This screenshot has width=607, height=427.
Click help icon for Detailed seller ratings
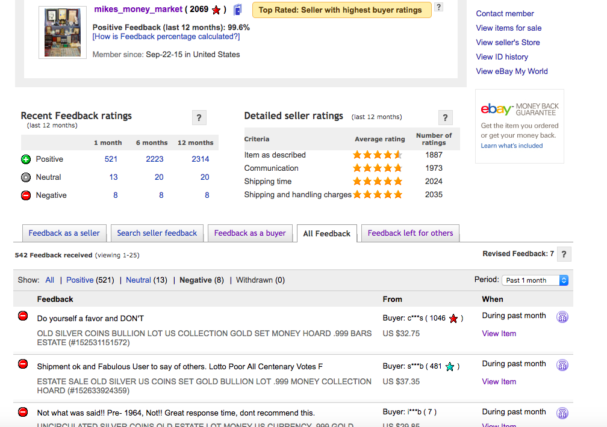point(445,118)
